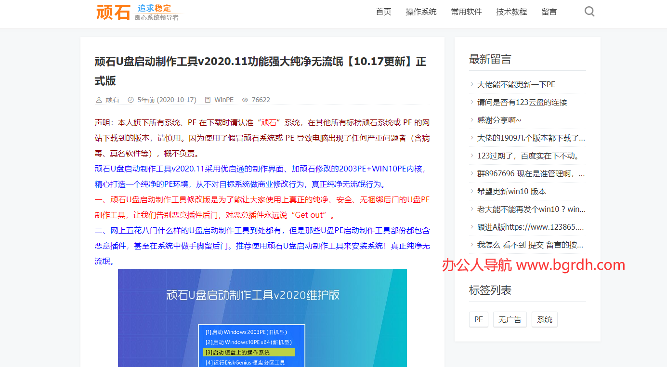Click the view count 76622
Image resolution: width=667 pixels, height=367 pixels.
[x=261, y=100]
